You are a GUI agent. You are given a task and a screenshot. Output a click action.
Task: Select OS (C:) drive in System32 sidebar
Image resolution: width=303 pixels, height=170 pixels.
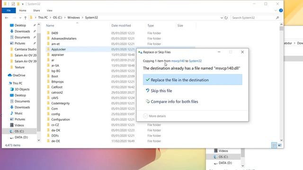tap(19, 131)
